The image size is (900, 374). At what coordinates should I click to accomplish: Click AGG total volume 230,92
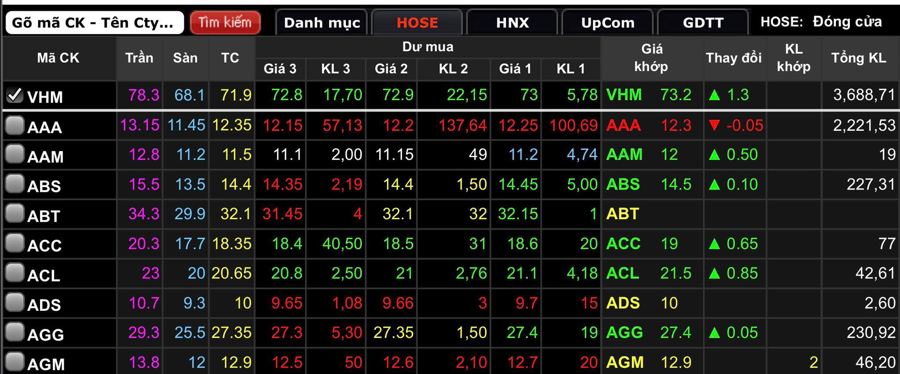tap(871, 333)
